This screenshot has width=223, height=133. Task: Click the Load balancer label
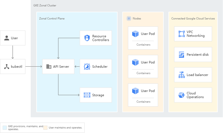[x=197, y=75]
